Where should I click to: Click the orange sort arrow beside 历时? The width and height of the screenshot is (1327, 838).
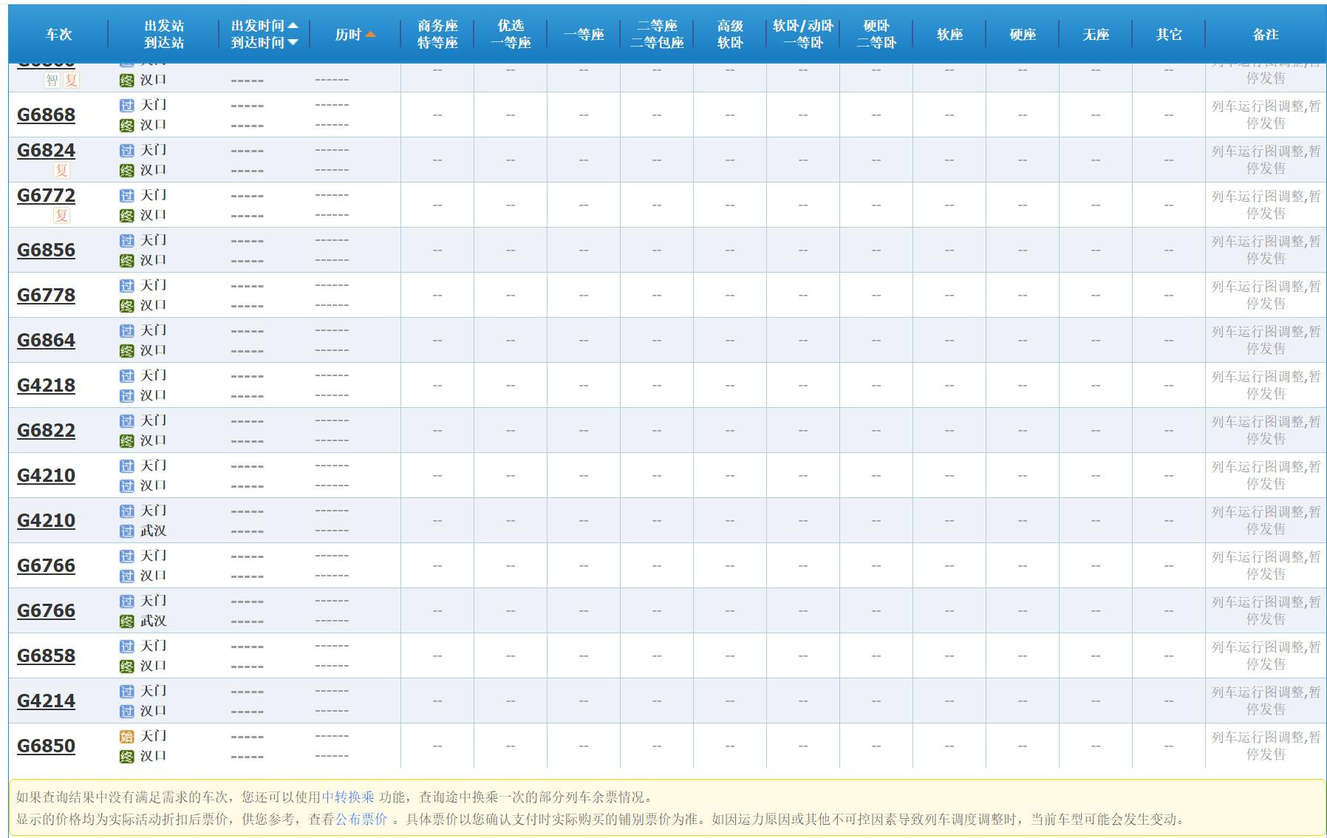click(371, 35)
